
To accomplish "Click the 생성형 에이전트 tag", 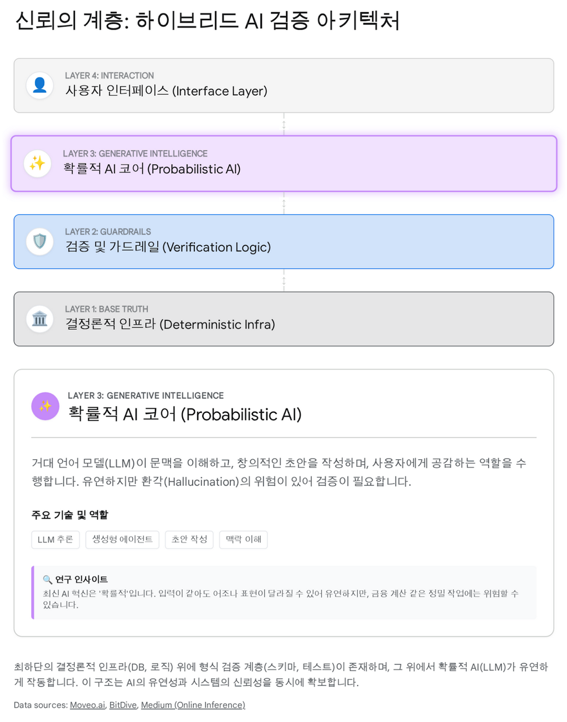I will tap(122, 539).
